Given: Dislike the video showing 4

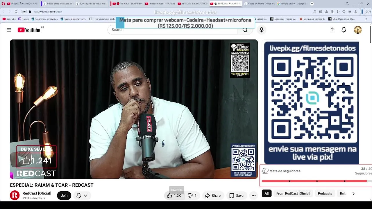Looking at the screenshot, I should point(192,196).
